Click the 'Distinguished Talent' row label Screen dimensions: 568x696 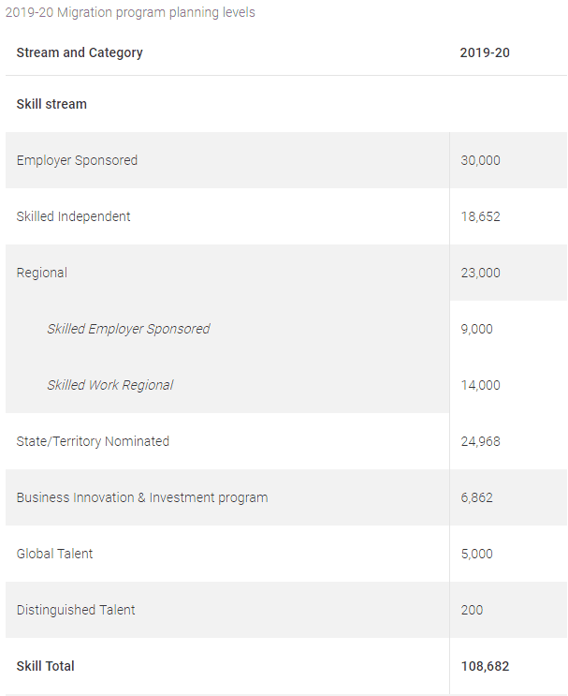(76, 610)
